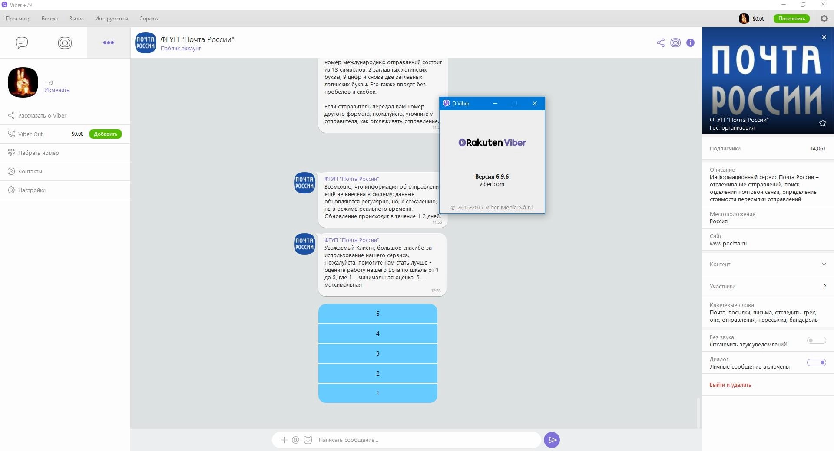Viewport: 834px width, 451px height.
Task: Open settings gear in top bar
Action: tap(824, 19)
